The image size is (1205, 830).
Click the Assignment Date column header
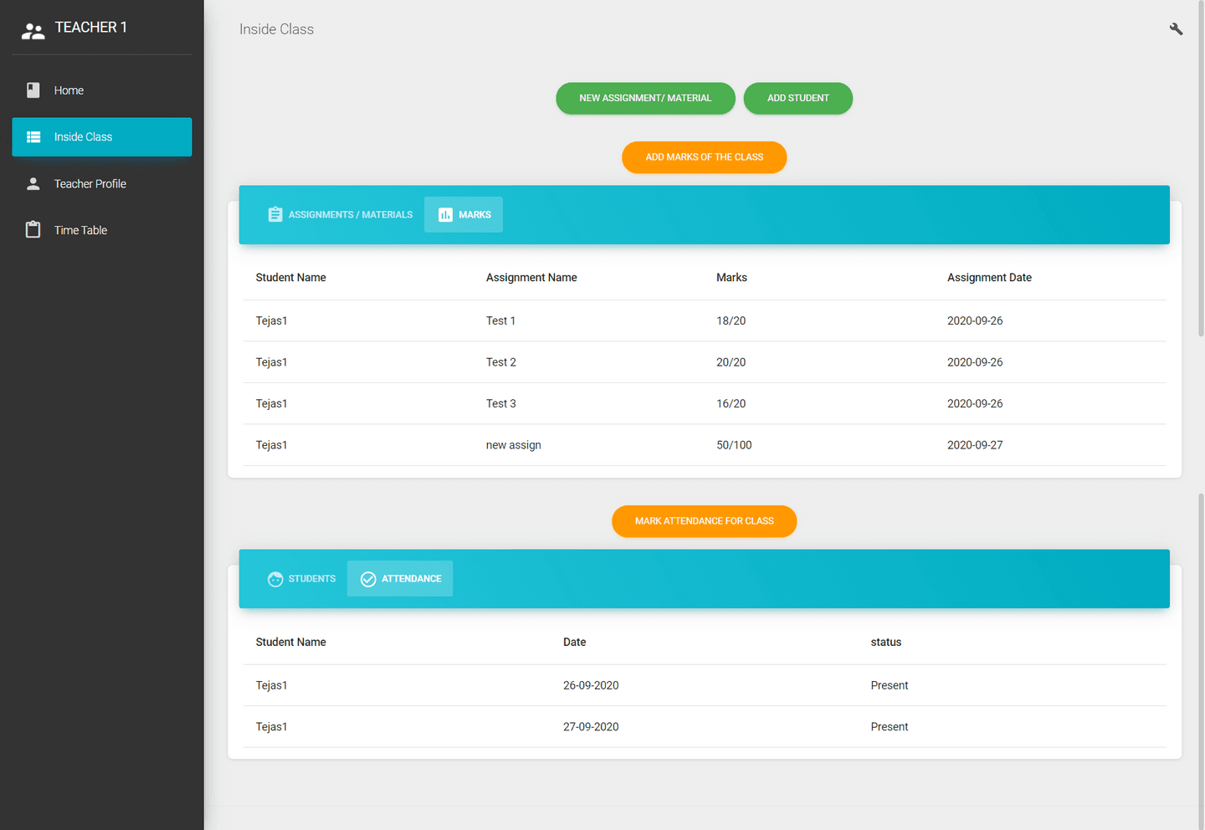(989, 278)
